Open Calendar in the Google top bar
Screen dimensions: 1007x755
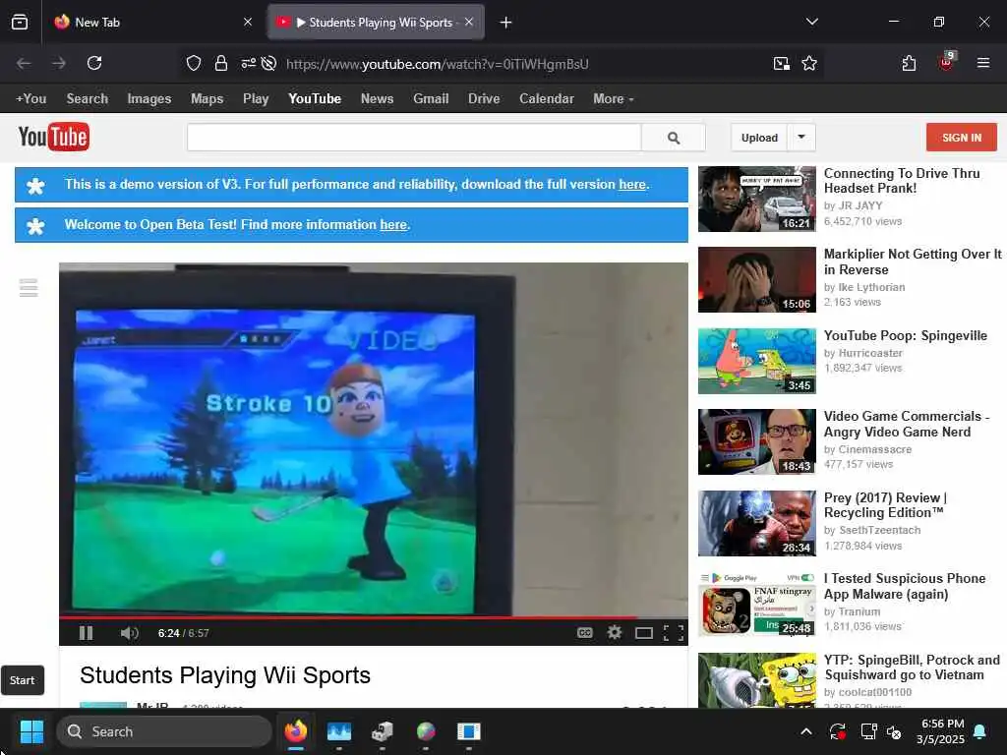(547, 99)
